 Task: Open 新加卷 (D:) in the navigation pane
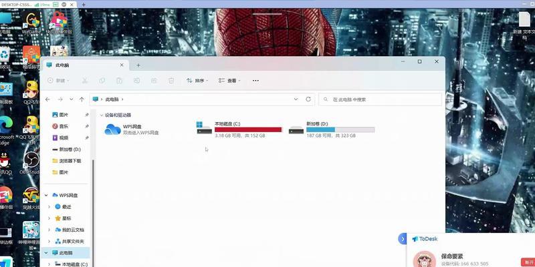pyautogui.click(x=66, y=150)
